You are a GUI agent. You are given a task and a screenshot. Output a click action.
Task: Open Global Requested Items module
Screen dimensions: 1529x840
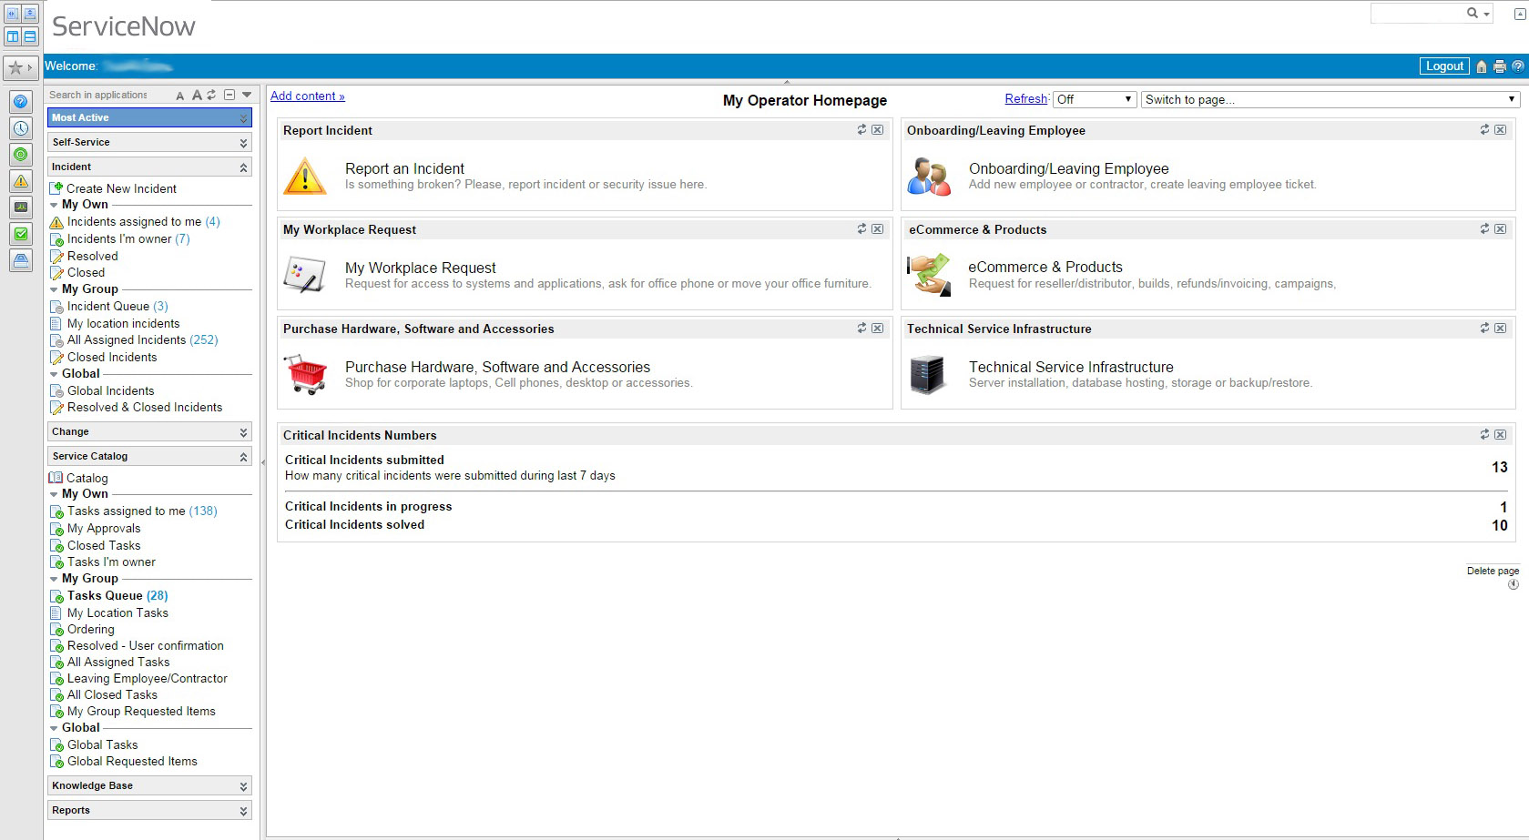tap(132, 761)
